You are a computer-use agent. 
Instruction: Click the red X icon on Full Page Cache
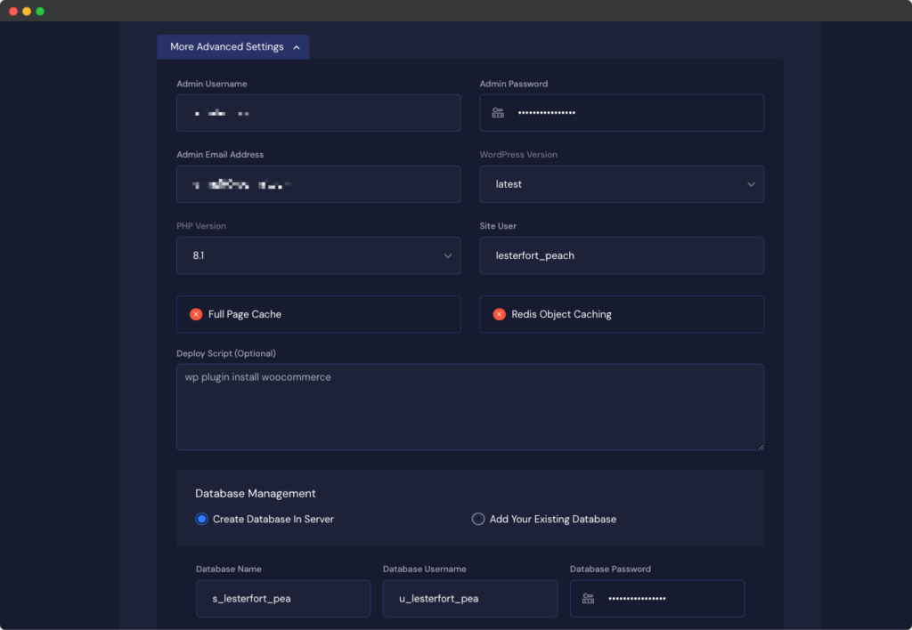click(196, 313)
